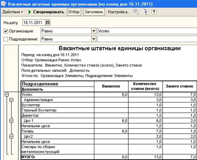Toggle the Заголовок button

(94, 12)
